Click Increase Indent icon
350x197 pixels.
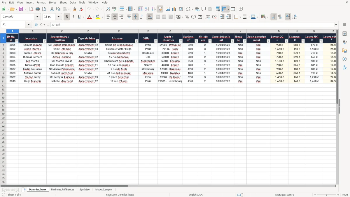point(222,17)
